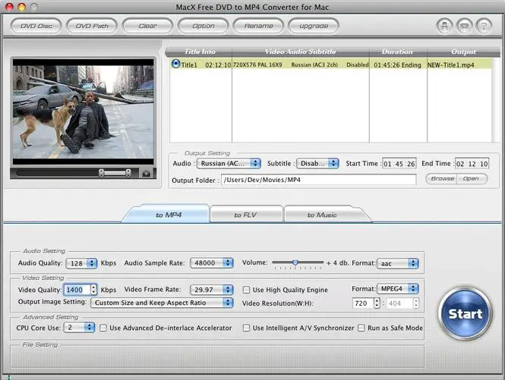
Task: Take a snapshot with the camera icon
Action: click(147, 173)
